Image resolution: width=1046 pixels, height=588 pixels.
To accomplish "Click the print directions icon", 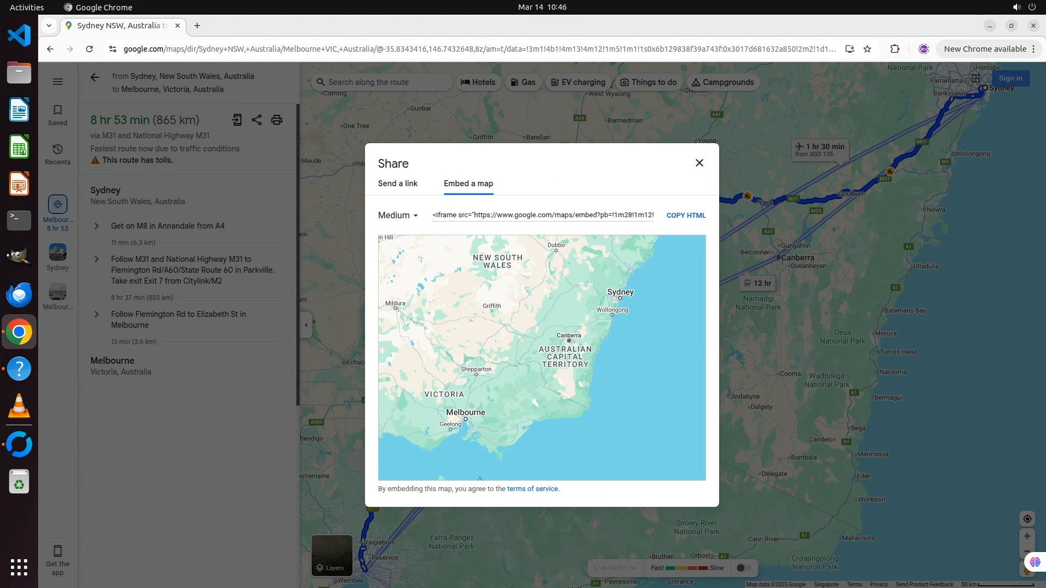I will coord(277,120).
